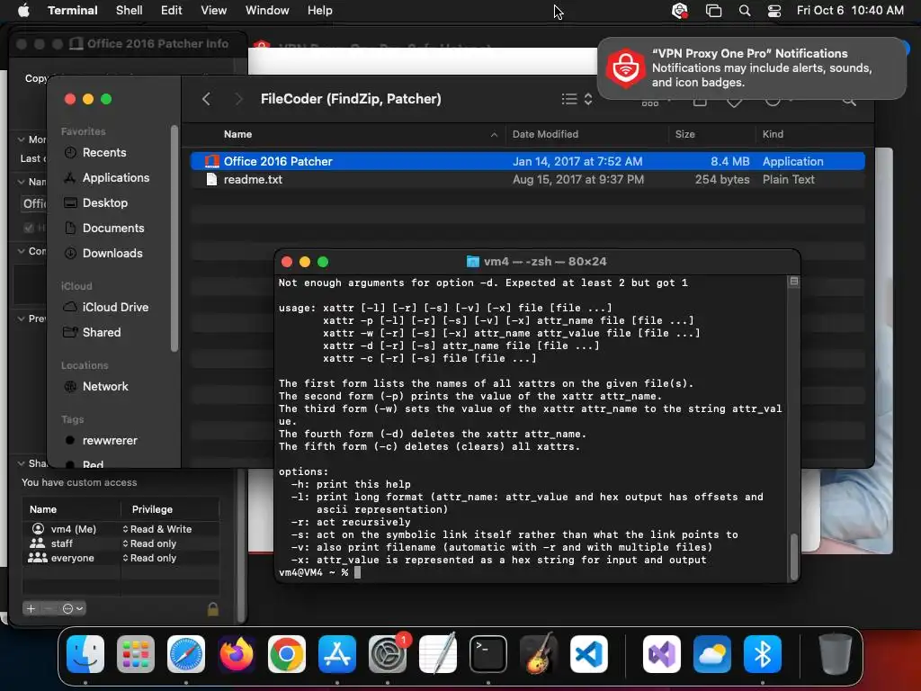
Task: Select Network under Locations
Action: pos(105,387)
